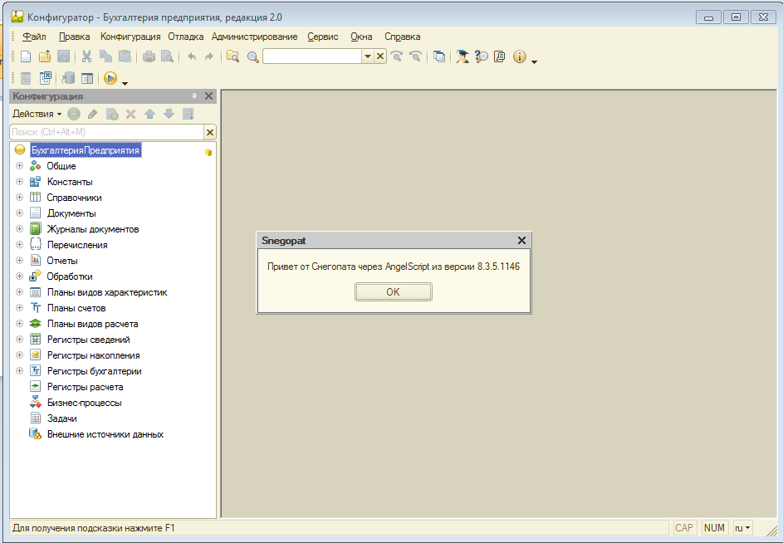
Task: Pin the Конфигурация panel with pushpin
Action: [x=194, y=96]
